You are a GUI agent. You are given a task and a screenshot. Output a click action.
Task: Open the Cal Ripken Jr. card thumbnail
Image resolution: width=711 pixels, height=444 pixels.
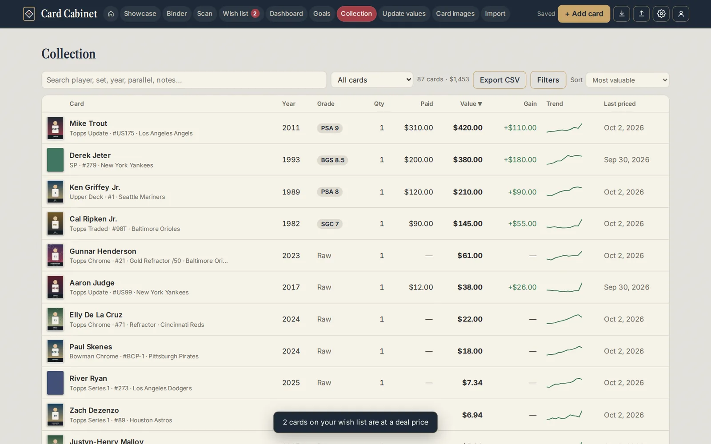click(56, 224)
